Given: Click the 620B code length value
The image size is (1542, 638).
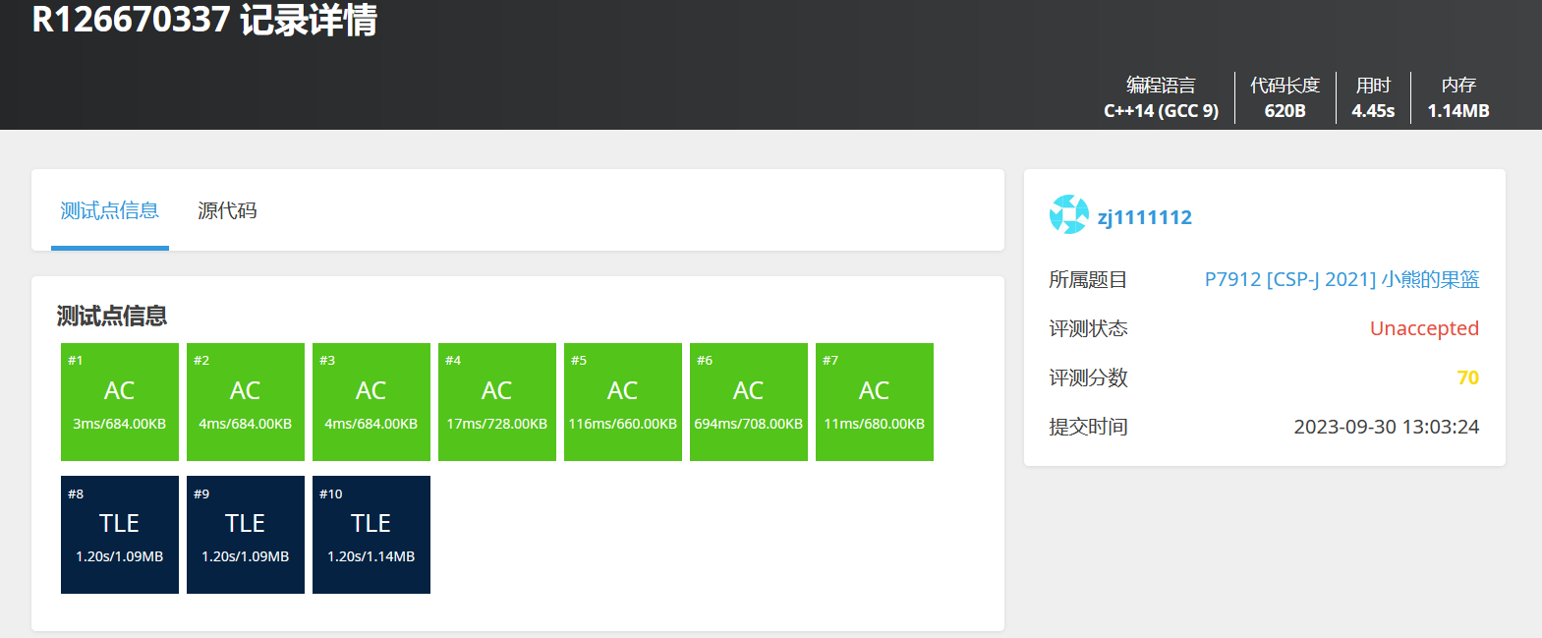Looking at the screenshot, I should pos(1285,111).
